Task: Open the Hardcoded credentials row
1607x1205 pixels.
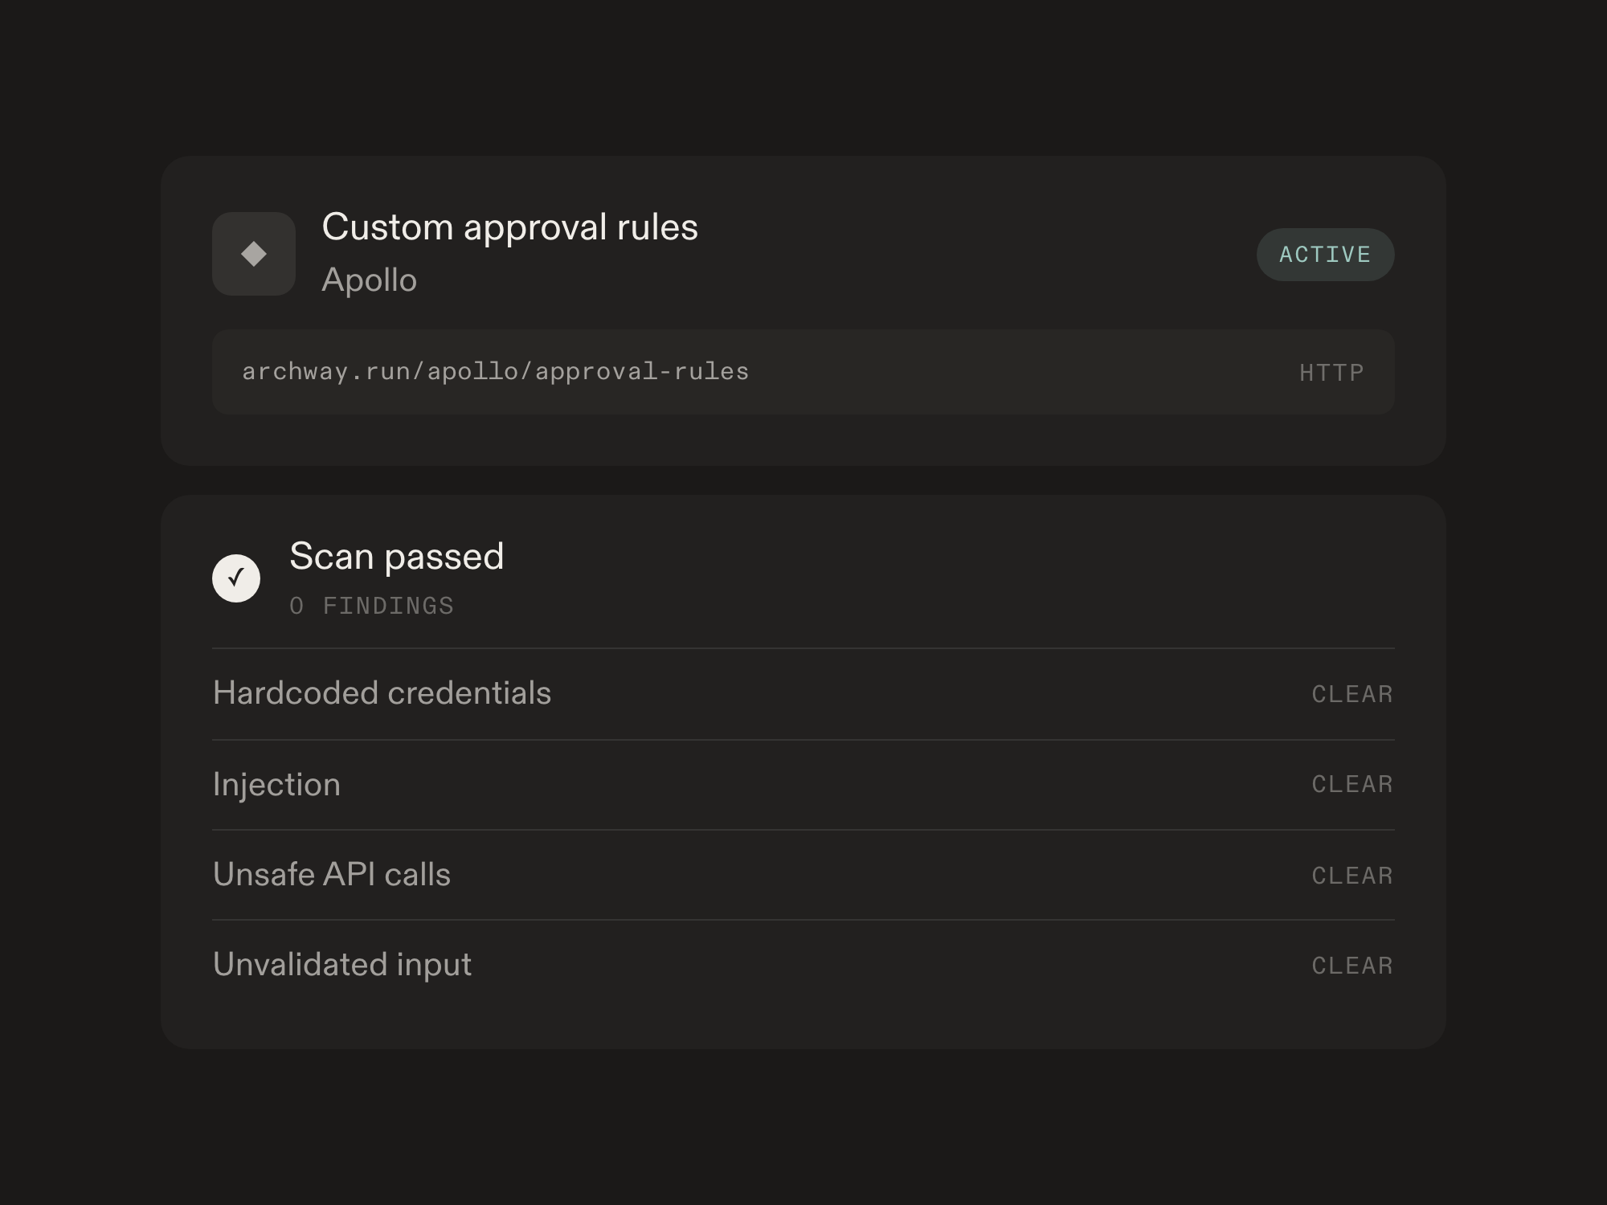Action: [x=803, y=694]
